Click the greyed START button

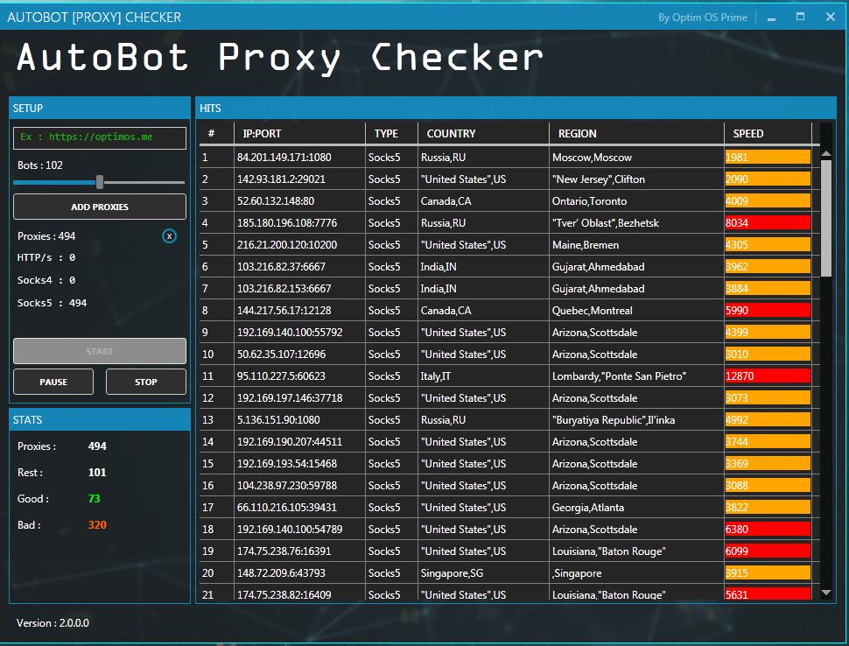point(100,351)
